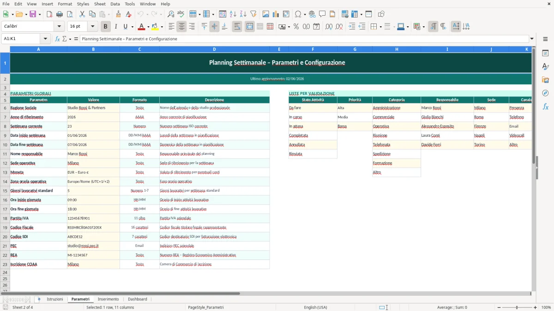Toggle align left
This screenshot has width=554, height=311.
pos(171,27)
